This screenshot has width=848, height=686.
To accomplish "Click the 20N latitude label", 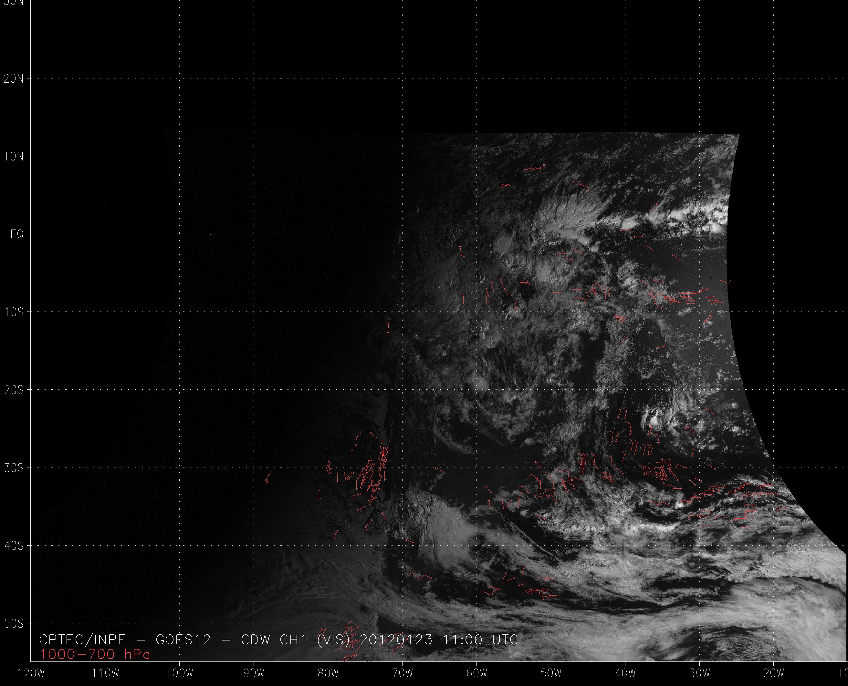I will (x=14, y=79).
